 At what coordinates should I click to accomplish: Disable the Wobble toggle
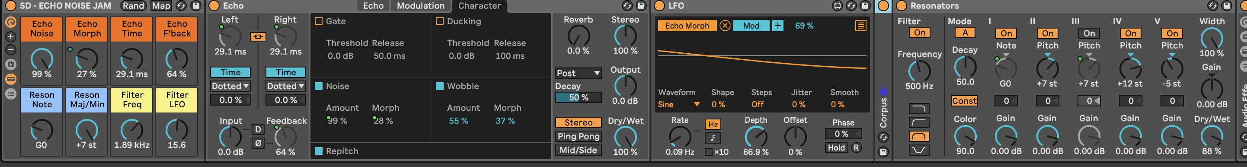440,86
